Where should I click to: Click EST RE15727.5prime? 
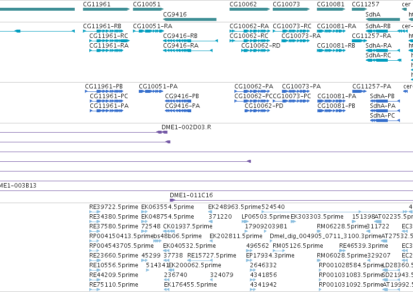pos(212,256)
